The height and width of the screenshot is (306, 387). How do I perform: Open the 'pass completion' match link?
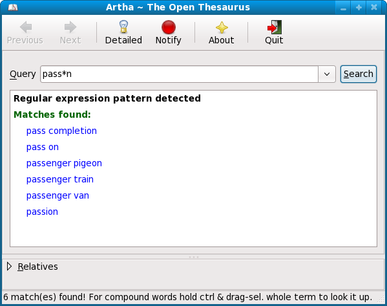[x=61, y=131]
